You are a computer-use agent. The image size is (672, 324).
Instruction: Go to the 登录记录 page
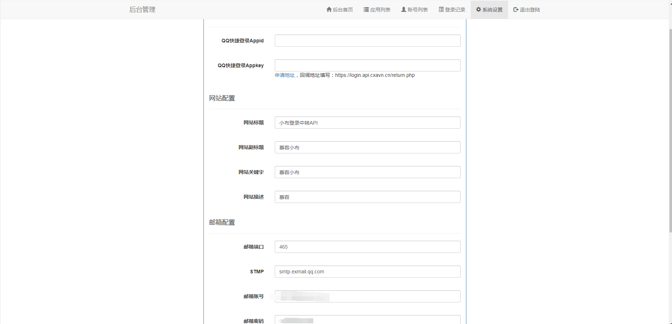[x=455, y=10]
